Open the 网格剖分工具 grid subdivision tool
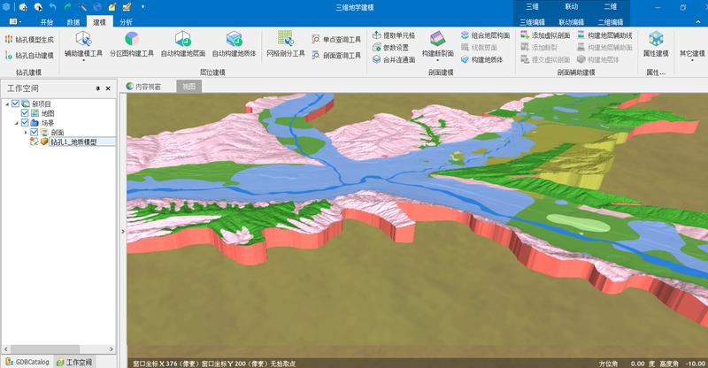This screenshot has width=708, height=368. [285, 44]
